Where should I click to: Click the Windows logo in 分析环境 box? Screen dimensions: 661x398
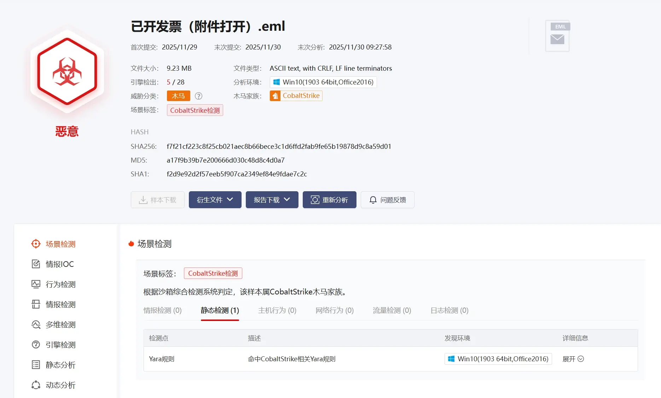(x=277, y=82)
